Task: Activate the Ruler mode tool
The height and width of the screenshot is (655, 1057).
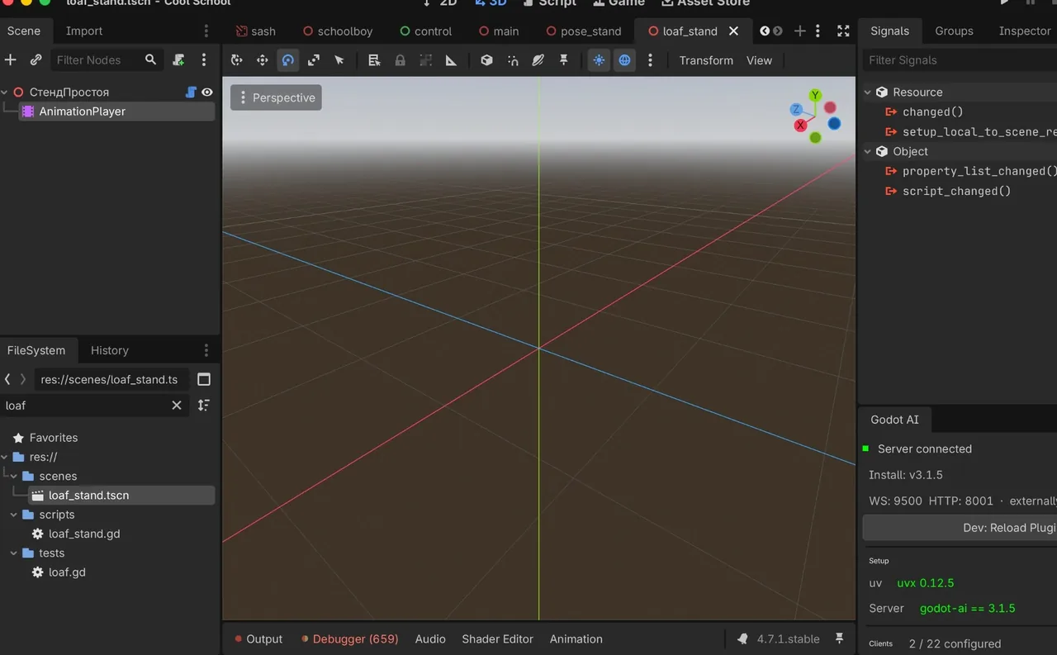Action: [x=451, y=60]
